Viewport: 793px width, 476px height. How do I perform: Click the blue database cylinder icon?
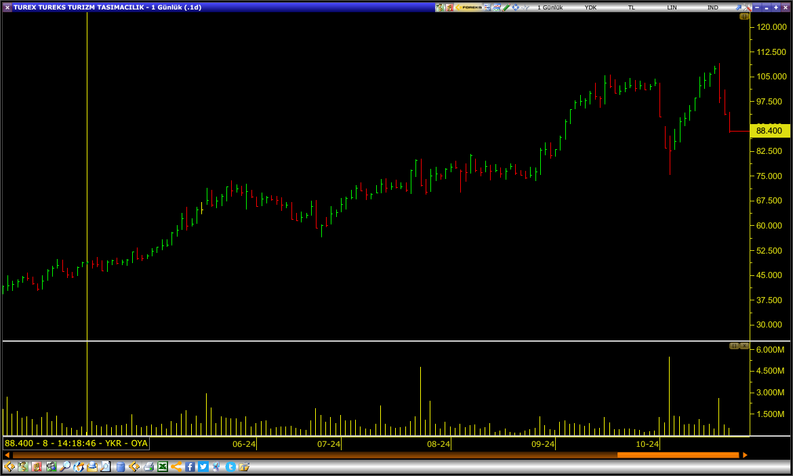(120, 467)
